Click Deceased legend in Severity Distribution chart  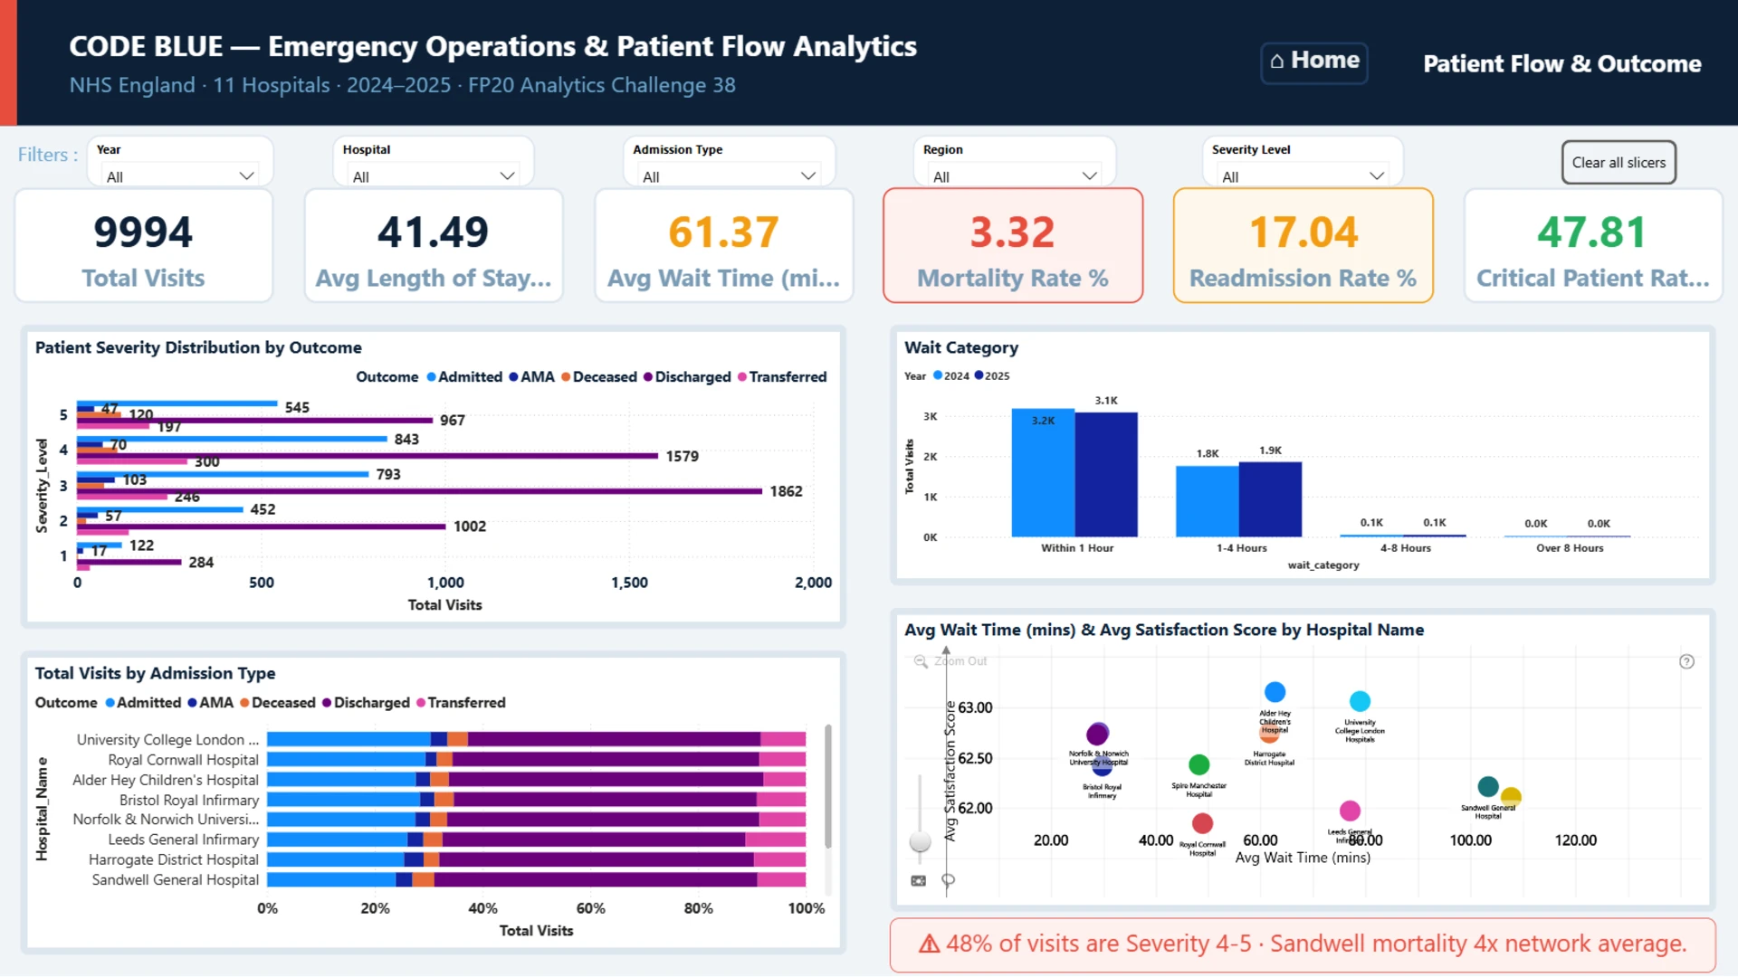click(x=598, y=377)
